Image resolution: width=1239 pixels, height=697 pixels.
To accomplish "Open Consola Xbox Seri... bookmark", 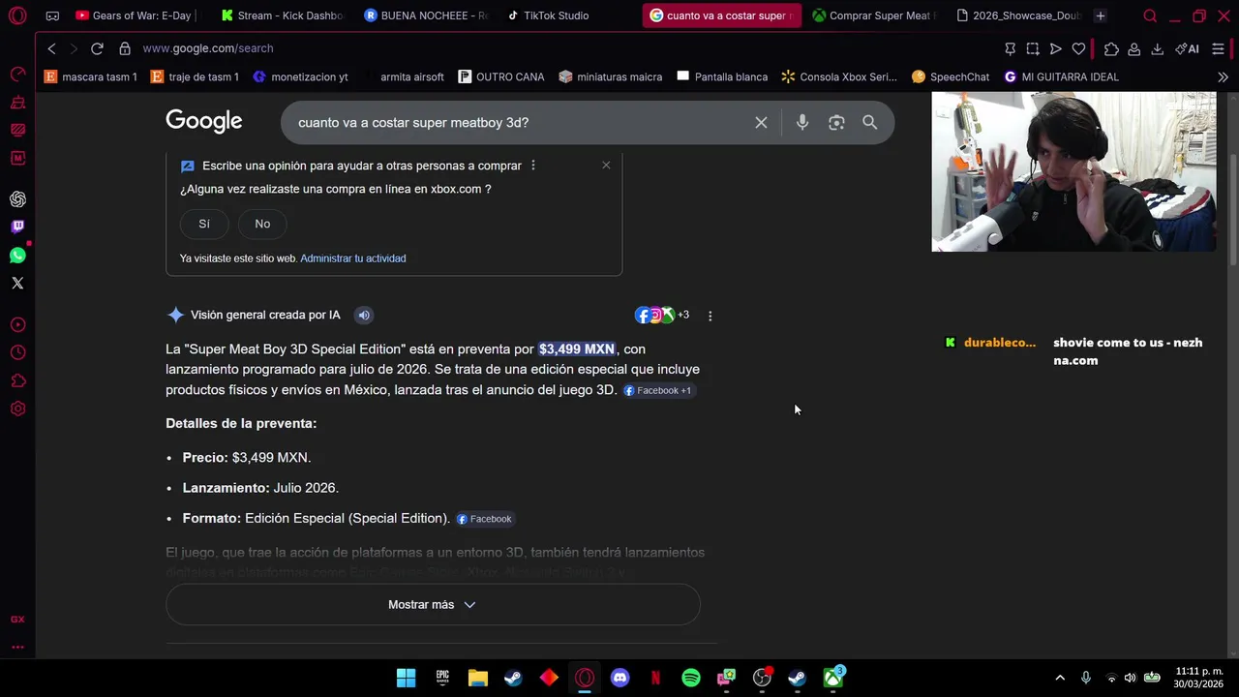I will point(839,76).
